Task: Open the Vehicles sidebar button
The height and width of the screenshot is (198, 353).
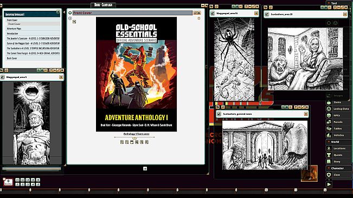Action: [x=338, y=135]
